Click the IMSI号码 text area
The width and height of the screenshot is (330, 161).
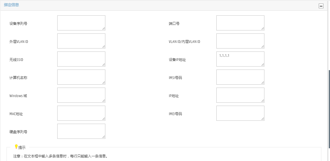coord(240,77)
